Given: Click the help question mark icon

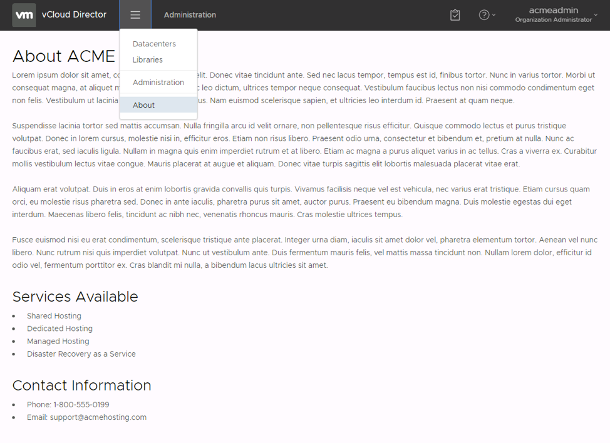Looking at the screenshot, I should tap(483, 15).
